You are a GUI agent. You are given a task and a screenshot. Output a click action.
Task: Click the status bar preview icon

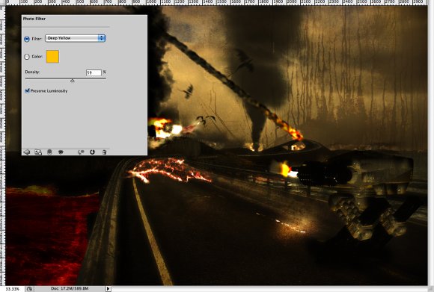29,289
